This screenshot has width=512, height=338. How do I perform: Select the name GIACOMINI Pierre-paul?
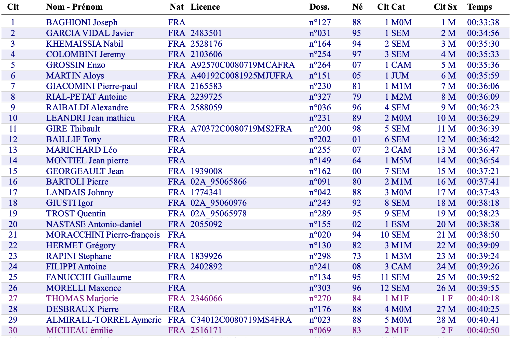[92, 86]
